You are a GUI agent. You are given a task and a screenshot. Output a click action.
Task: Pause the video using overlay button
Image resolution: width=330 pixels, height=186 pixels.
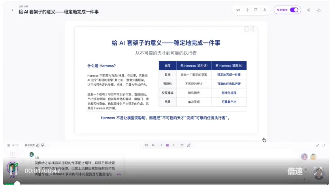pos(13,171)
